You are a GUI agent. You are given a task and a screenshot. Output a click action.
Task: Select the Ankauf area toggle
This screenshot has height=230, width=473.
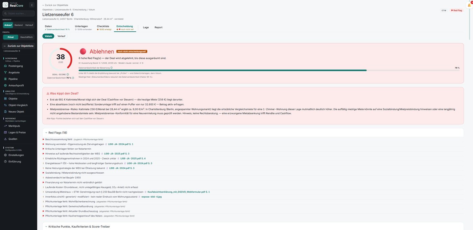pos(8,25)
